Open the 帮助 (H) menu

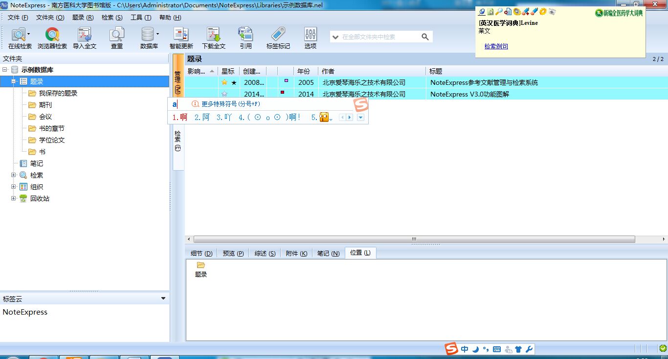pos(170,18)
